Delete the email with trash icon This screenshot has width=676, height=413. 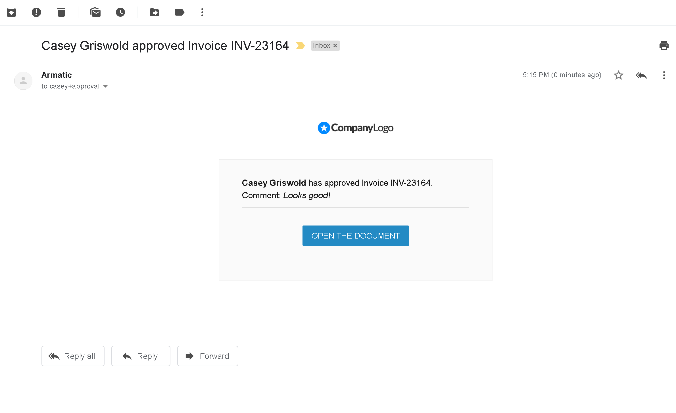[61, 12]
